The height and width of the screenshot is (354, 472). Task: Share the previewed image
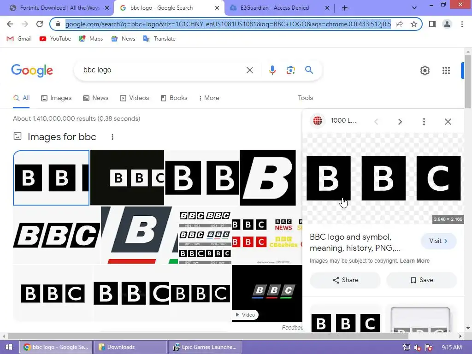click(x=345, y=280)
